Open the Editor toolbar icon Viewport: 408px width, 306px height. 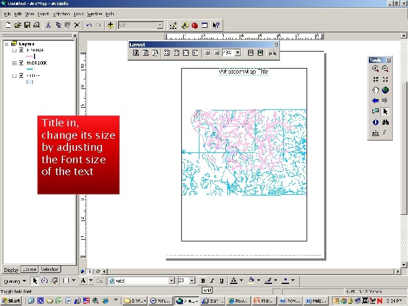point(173,25)
